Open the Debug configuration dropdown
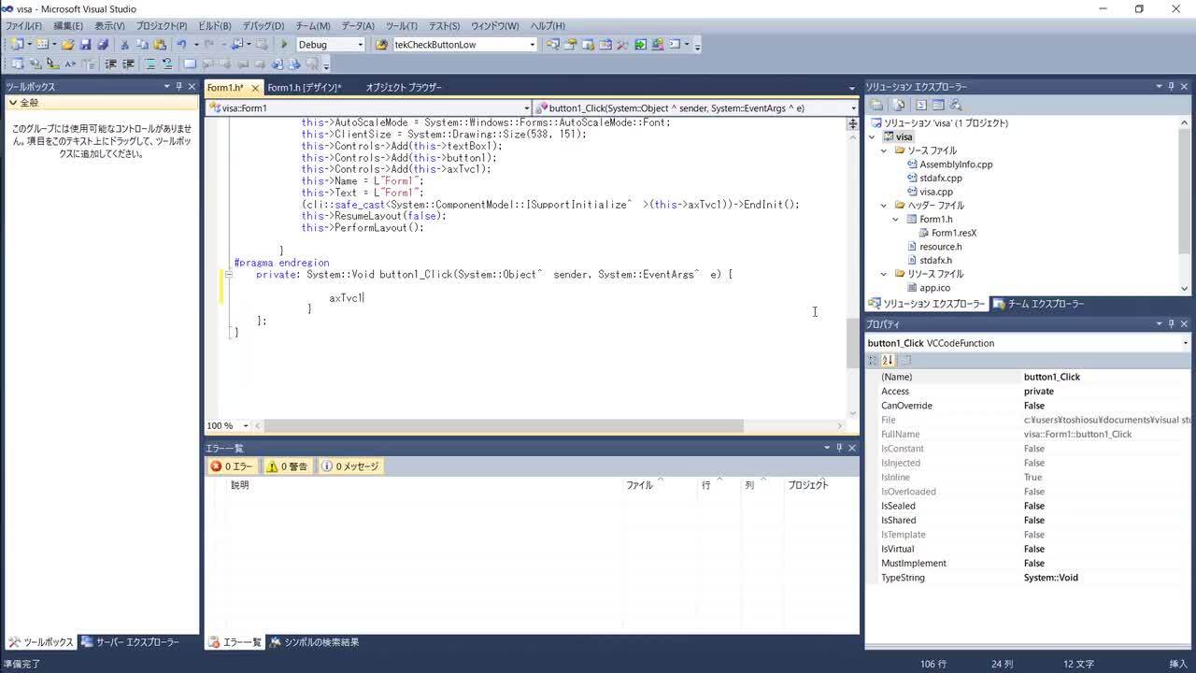This screenshot has width=1196, height=673. [x=359, y=45]
